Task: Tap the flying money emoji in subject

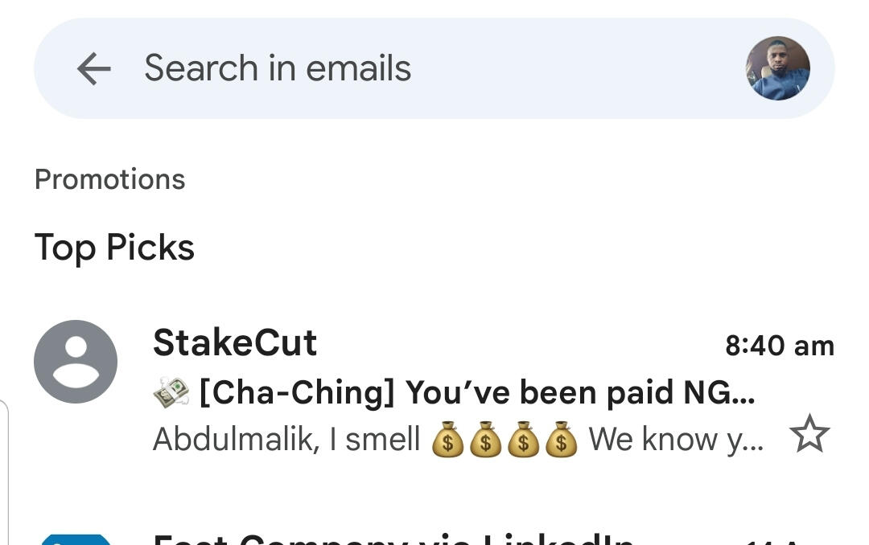Action: [171, 393]
